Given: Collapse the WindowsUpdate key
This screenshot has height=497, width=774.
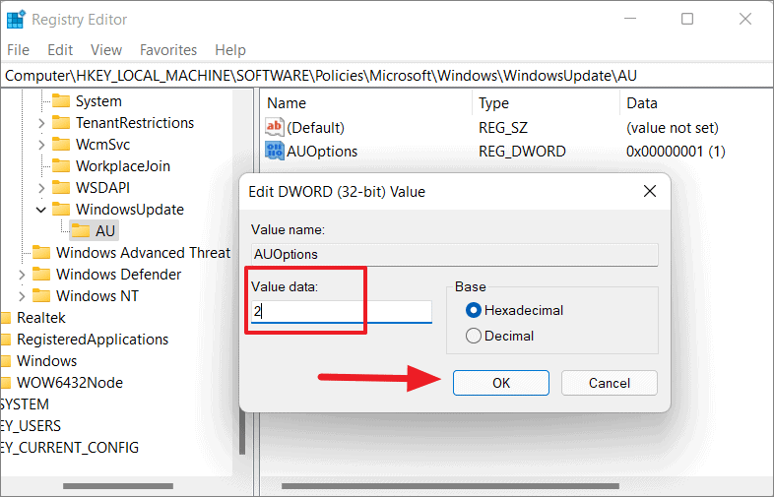Looking at the screenshot, I should coord(41,210).
